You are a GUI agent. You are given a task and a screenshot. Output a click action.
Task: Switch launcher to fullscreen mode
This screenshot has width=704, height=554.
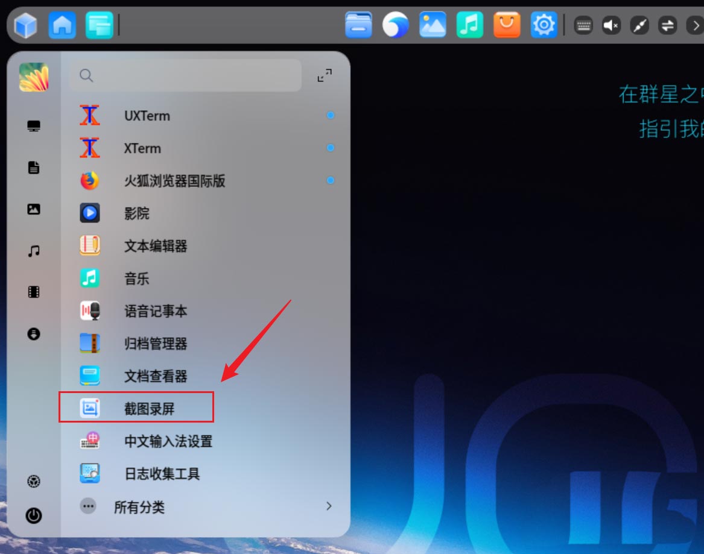(325, 75)
